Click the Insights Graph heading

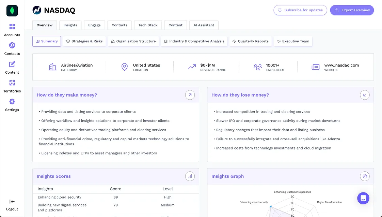coord(227,176)
